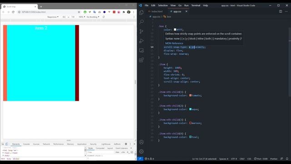Switch to the Console tab in DevTools

coord(26,144)
